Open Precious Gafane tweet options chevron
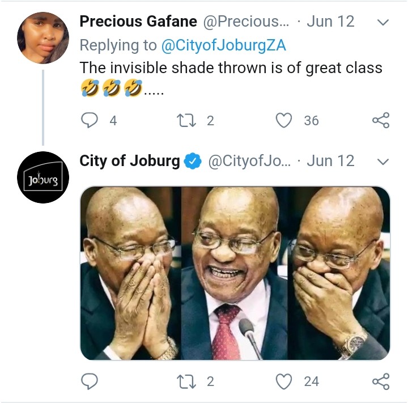Screen dimensions: 408x403 point(383,23)
